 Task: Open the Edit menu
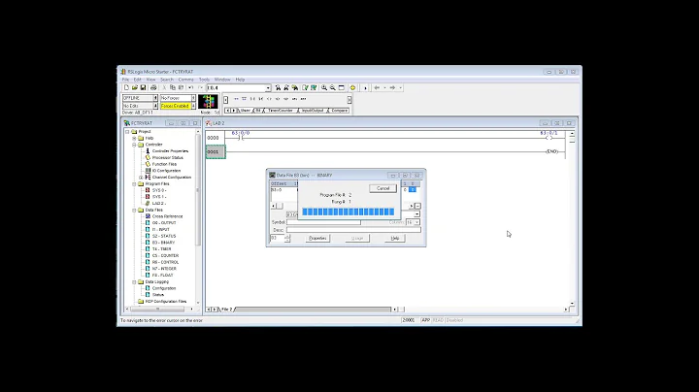(137, 80)
